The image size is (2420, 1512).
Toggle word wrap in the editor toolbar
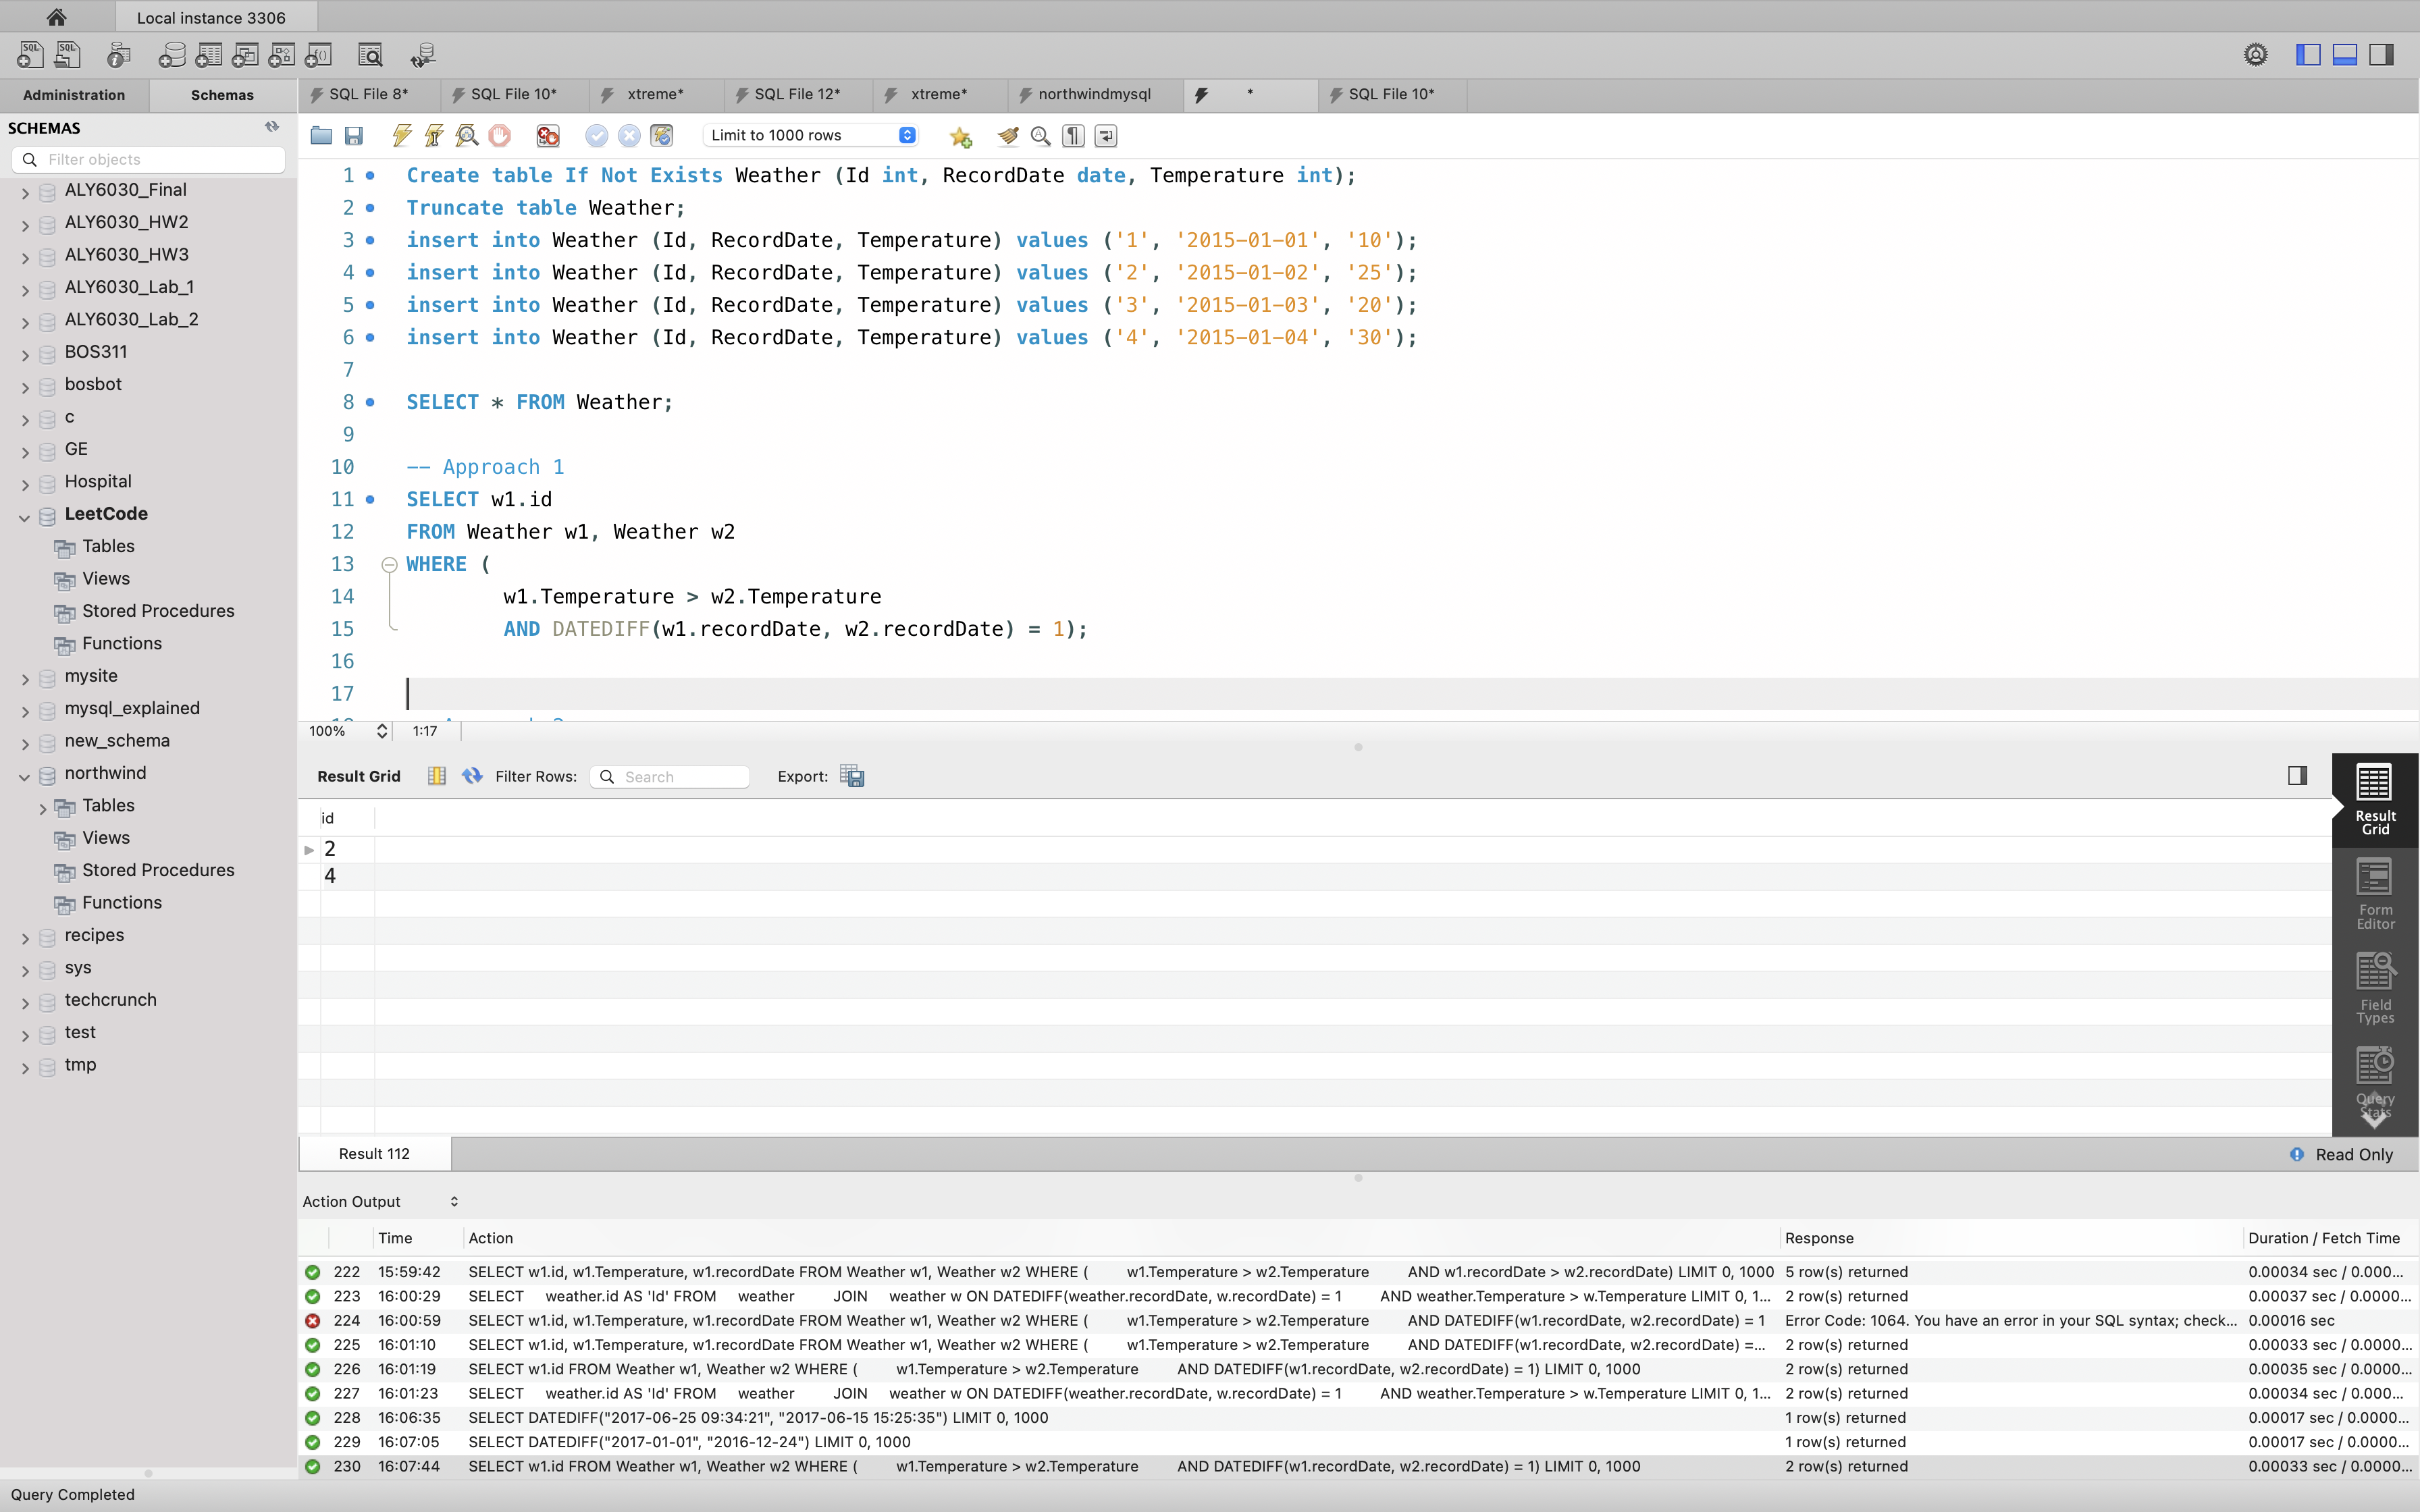pos(1106,135)
